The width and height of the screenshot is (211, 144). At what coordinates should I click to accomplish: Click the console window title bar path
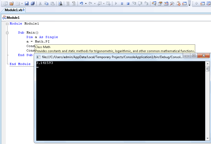[x=112, y=57]
